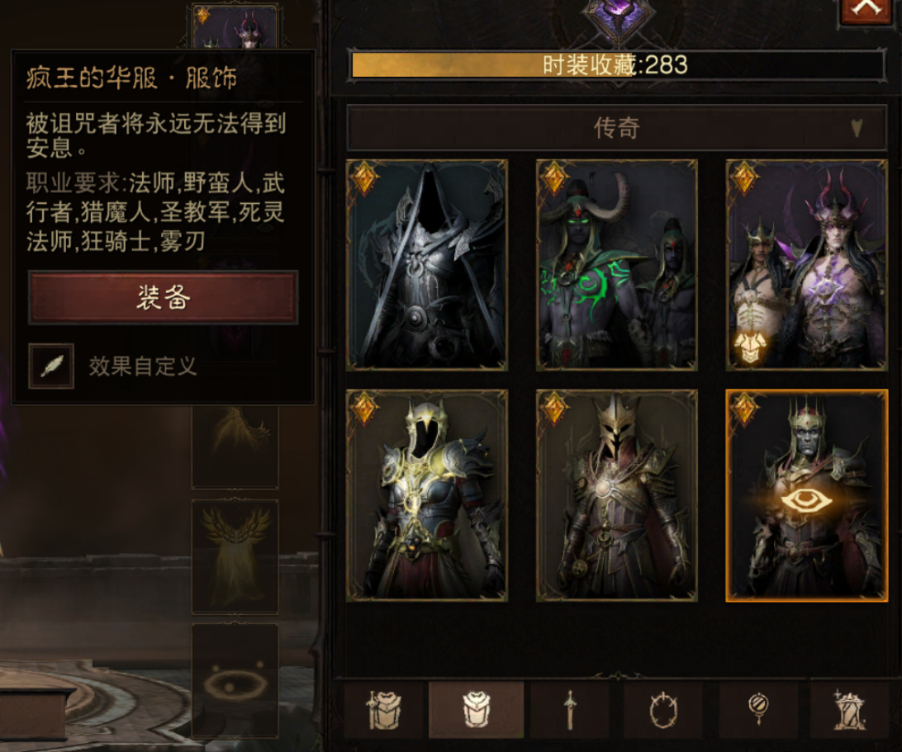
Task: Open the emblem mirror category tab
Action: 757,709
